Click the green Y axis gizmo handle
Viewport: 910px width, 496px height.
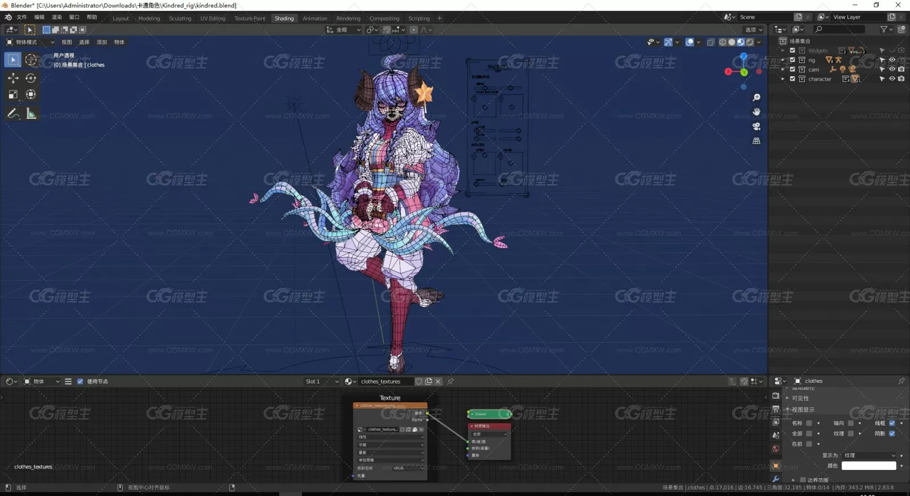(744, 72)
